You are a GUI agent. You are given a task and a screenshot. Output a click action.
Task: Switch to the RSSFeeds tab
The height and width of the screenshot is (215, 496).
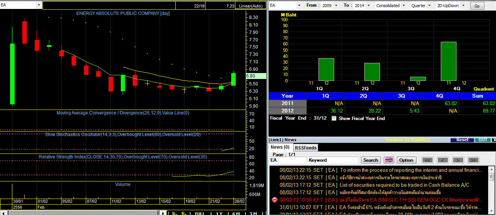pos(305,148)
